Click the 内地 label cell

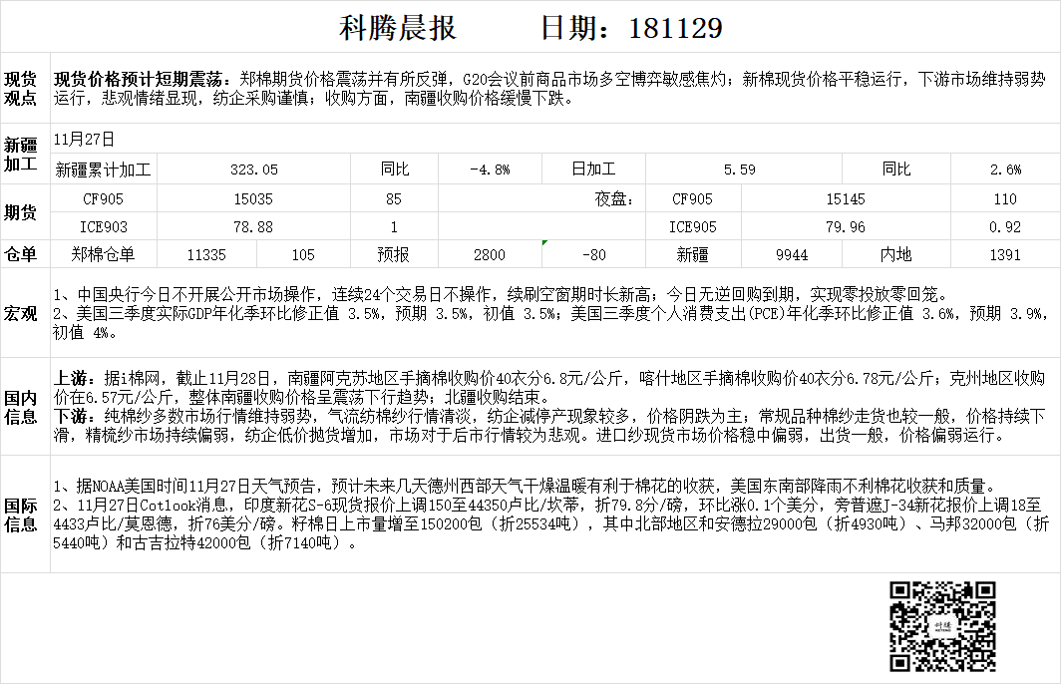point(895,255)
